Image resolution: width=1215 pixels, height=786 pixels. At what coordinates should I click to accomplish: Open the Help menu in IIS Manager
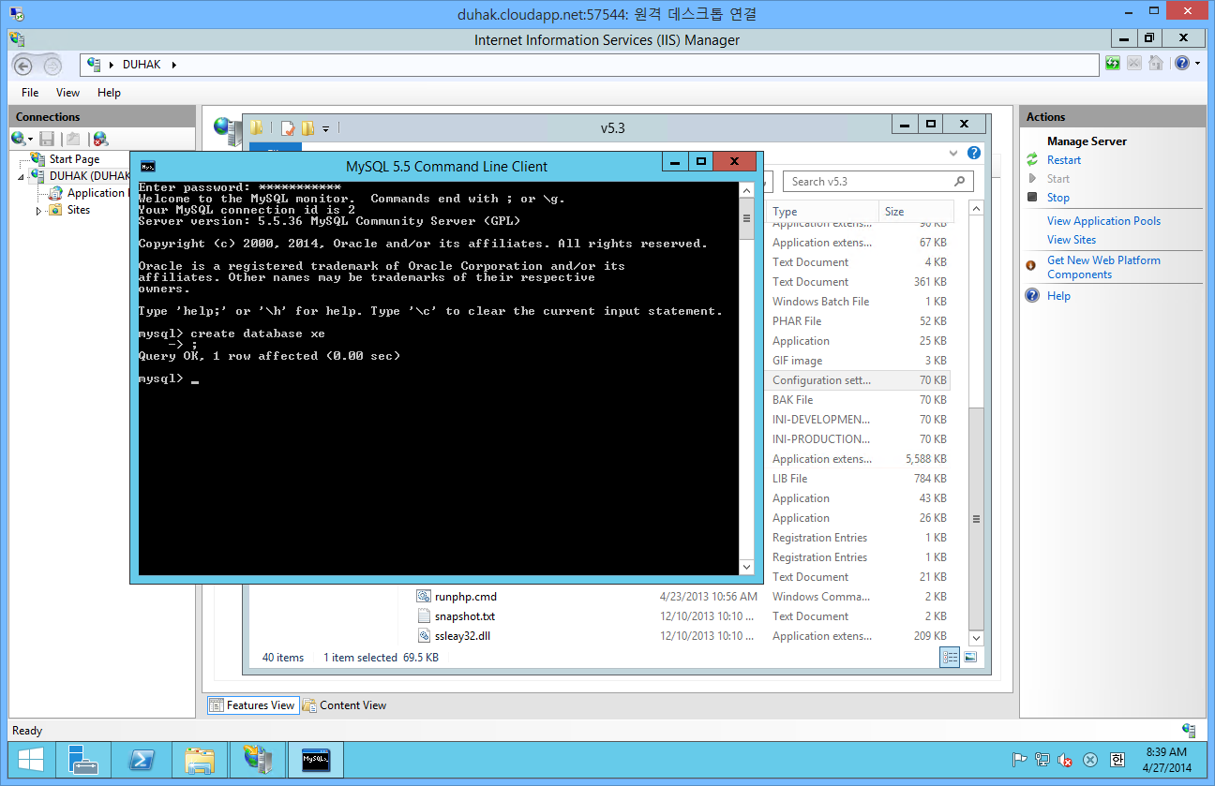109,93
